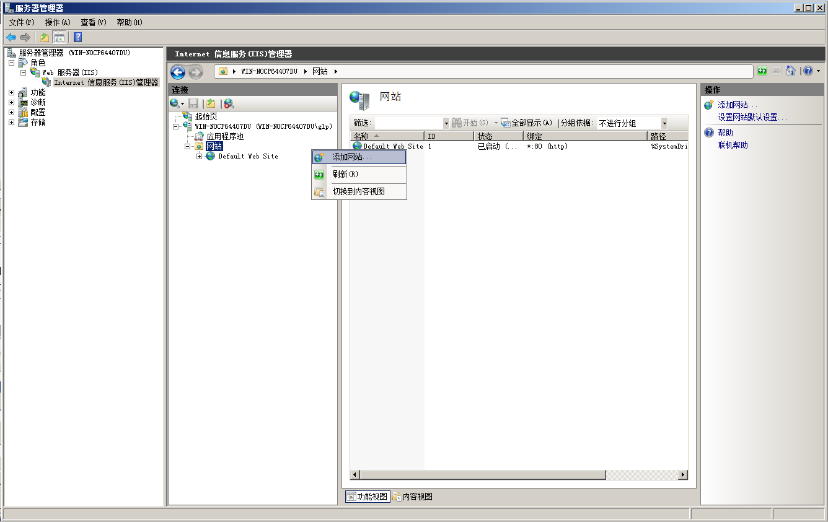Screen dimensions: 828x522
Task: Click the Up folder icon in the Connections toolbar
Action: tap(211, 104)
